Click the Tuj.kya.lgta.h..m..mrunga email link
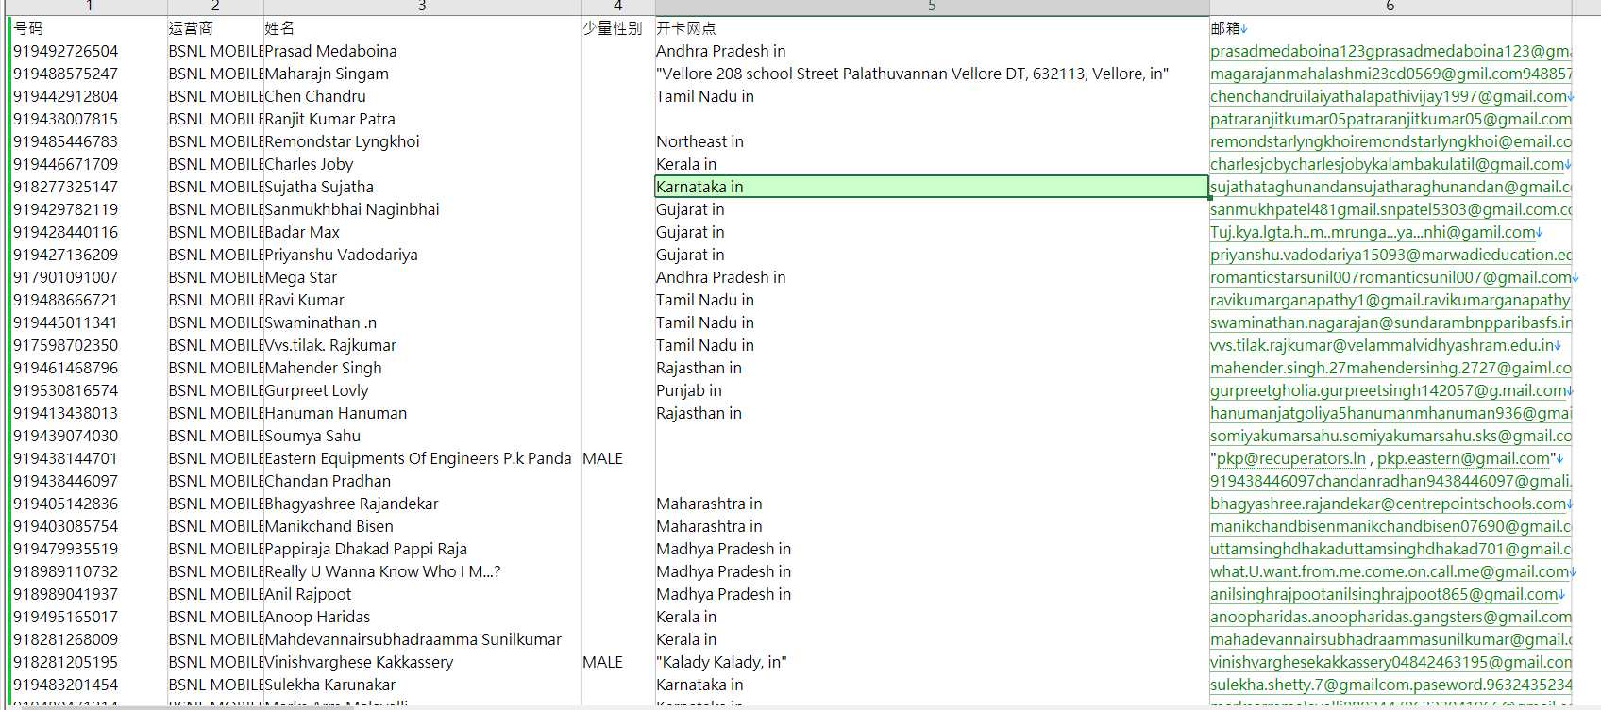Viewport: 1601px width, 710px height. point(1373,232)
